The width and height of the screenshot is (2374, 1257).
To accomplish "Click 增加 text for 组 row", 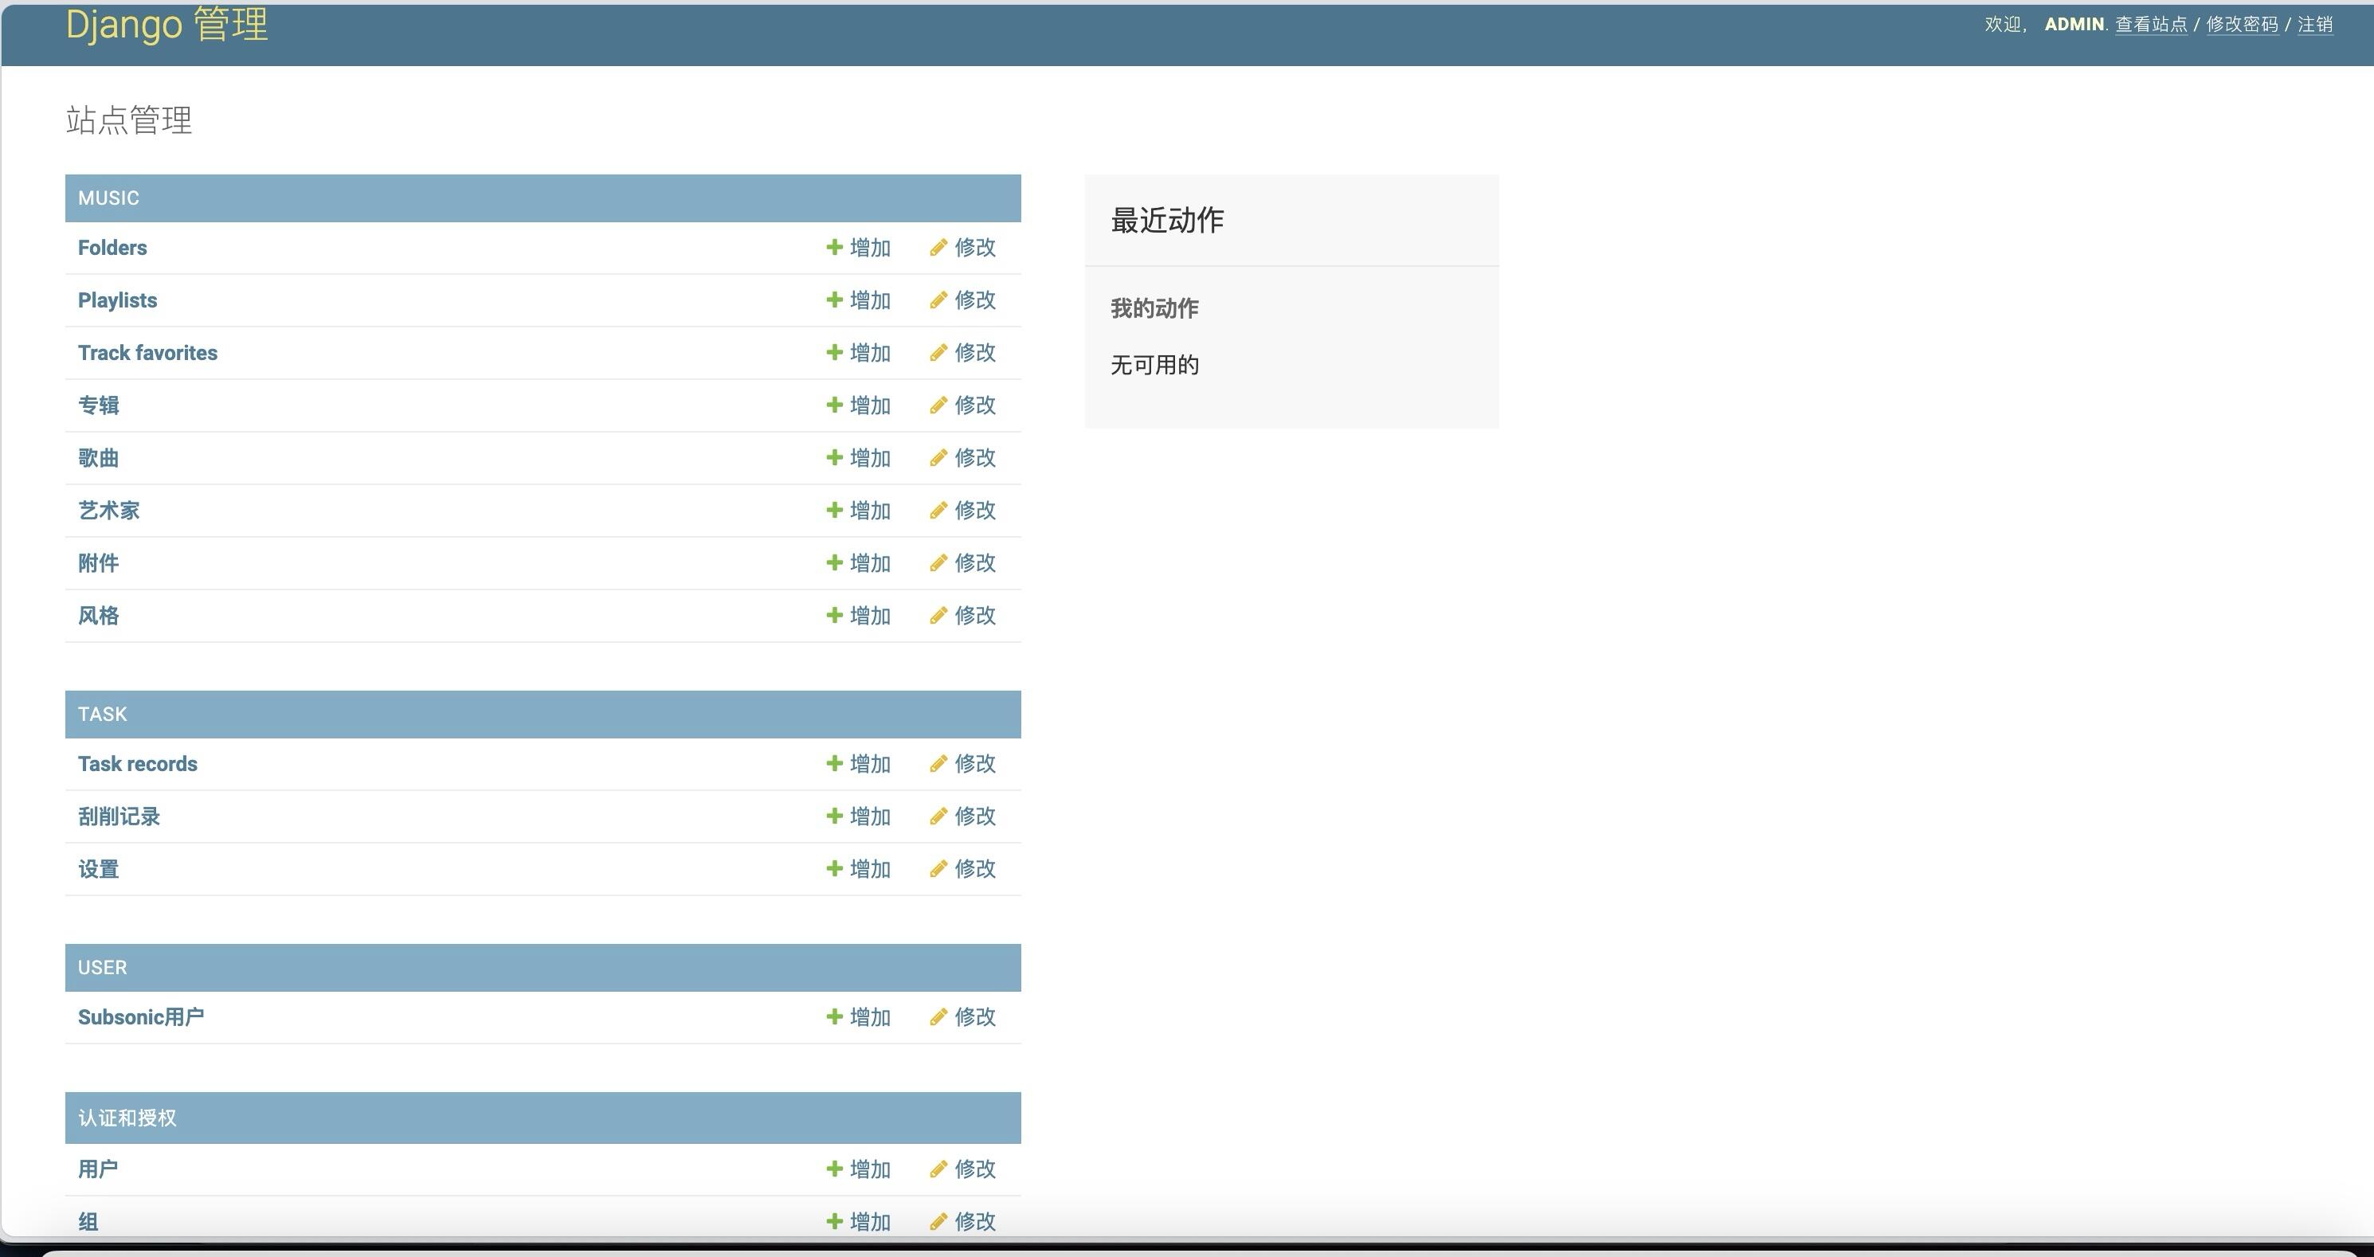I will tap(870, 1221).
